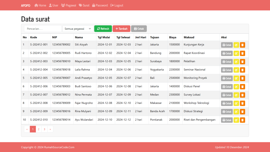This screenshot has height=152, width=270.
Task: Click the trash icon for Fajar Nugroho
Action: (242, 103)
